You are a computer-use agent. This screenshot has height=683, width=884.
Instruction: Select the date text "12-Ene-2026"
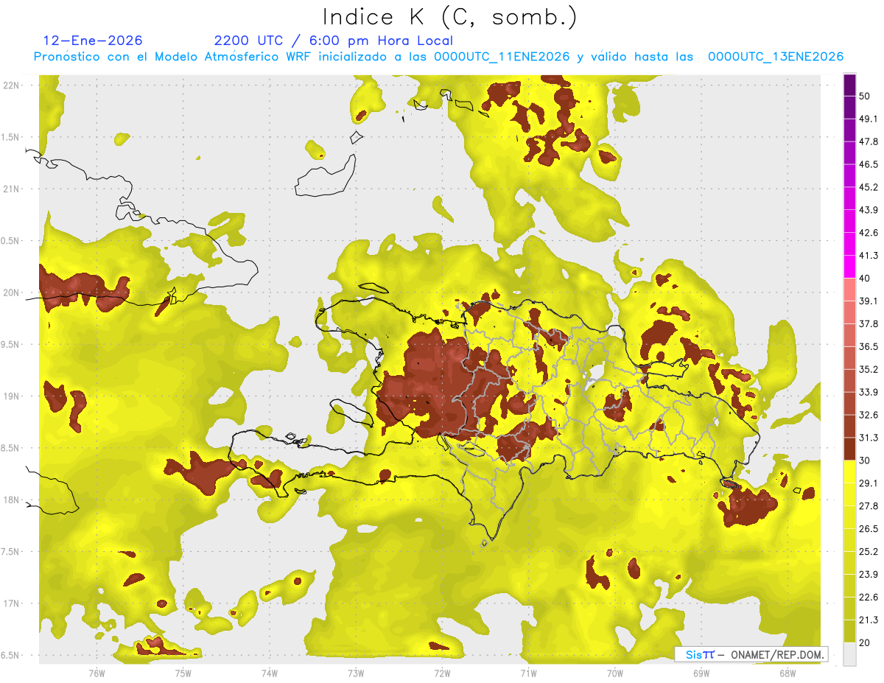[94, 41]
